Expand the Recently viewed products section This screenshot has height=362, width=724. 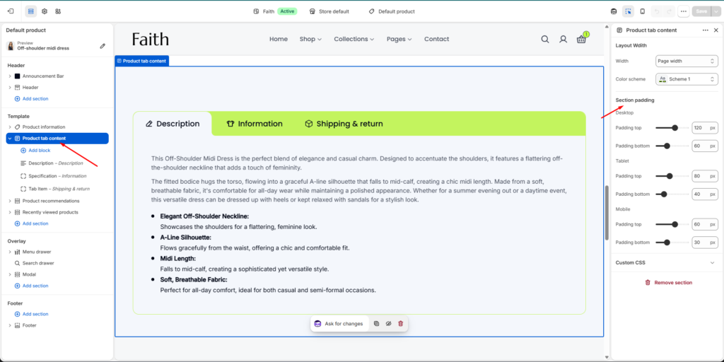point(10,212)
